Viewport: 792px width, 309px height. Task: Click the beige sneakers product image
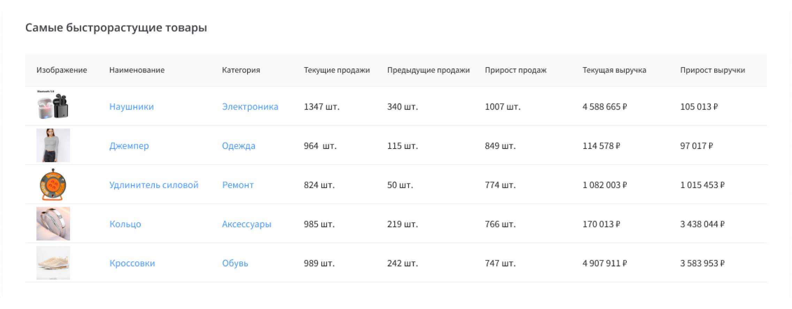53,263
